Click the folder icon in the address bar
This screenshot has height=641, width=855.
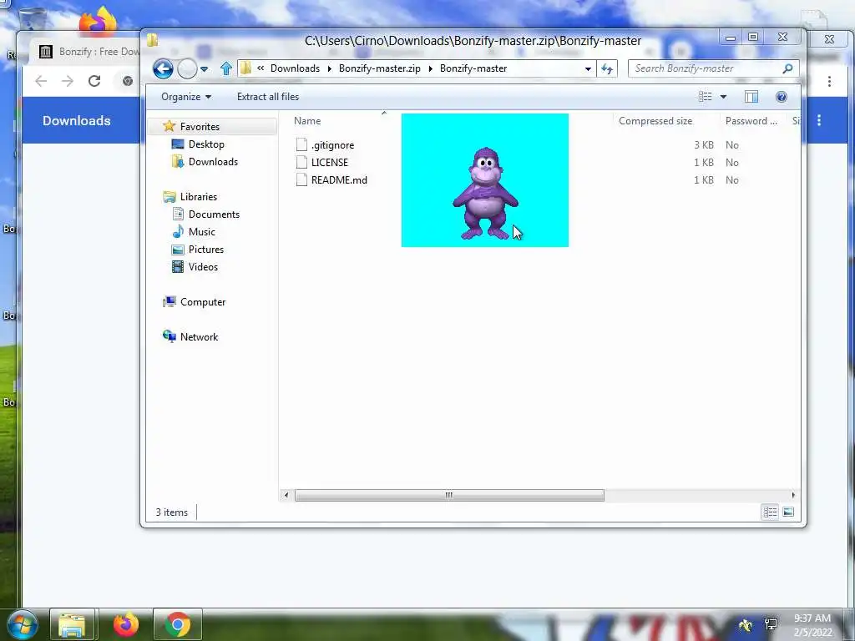pos(246,68)
